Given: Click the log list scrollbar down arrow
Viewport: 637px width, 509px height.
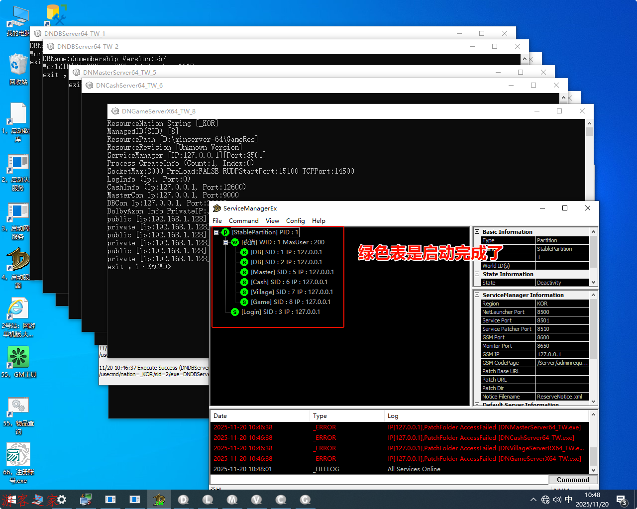Looking at the screenshot, I should click(593, 470).
